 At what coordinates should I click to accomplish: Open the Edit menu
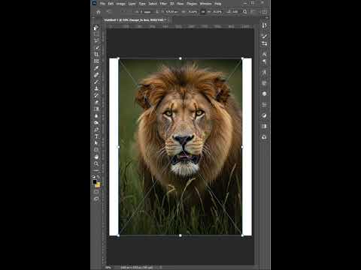111,4
